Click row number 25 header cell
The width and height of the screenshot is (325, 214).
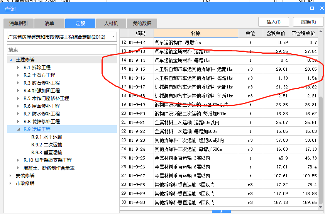click(x=124, y=158)
